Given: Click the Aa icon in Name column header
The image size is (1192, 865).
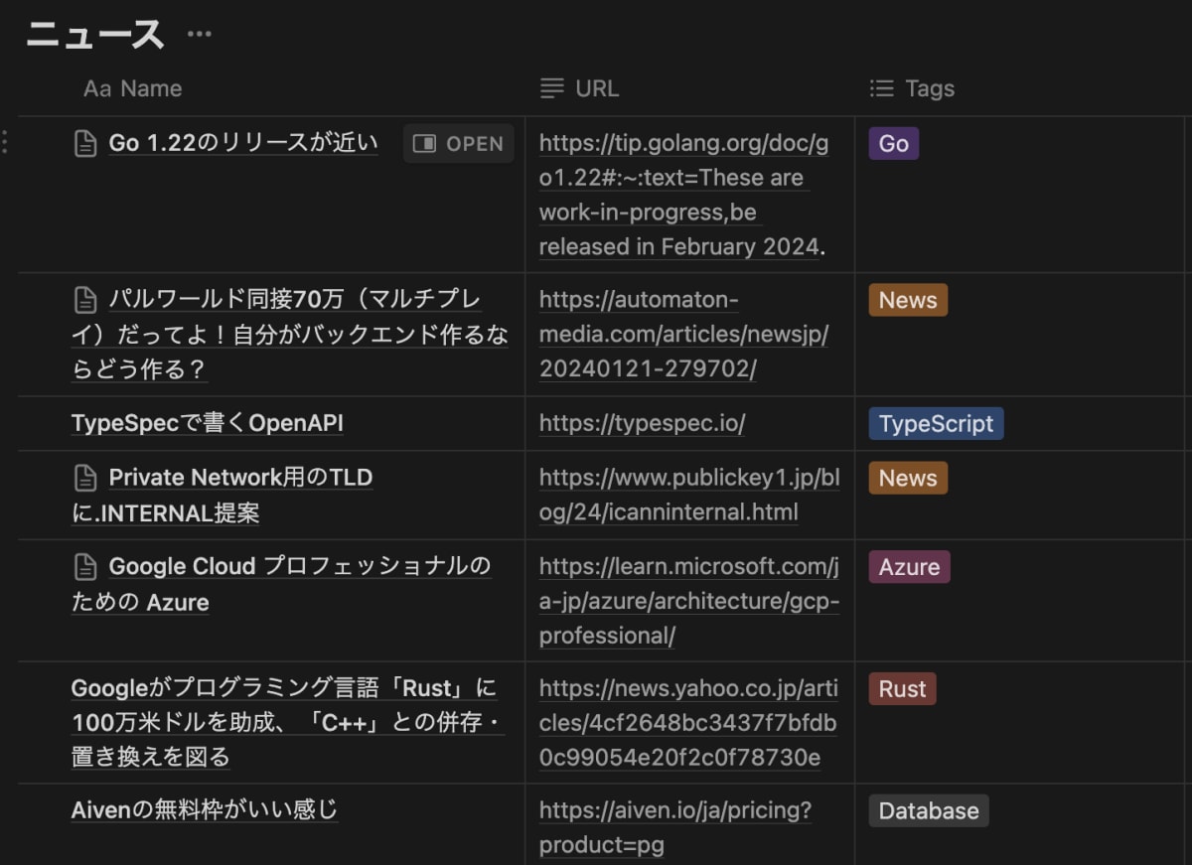Looking at the screenshot, I should point(97,89).
